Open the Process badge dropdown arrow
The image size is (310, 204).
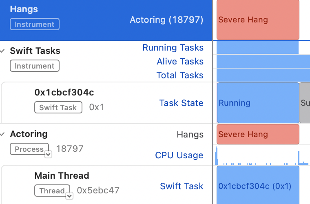coord(48,154)
